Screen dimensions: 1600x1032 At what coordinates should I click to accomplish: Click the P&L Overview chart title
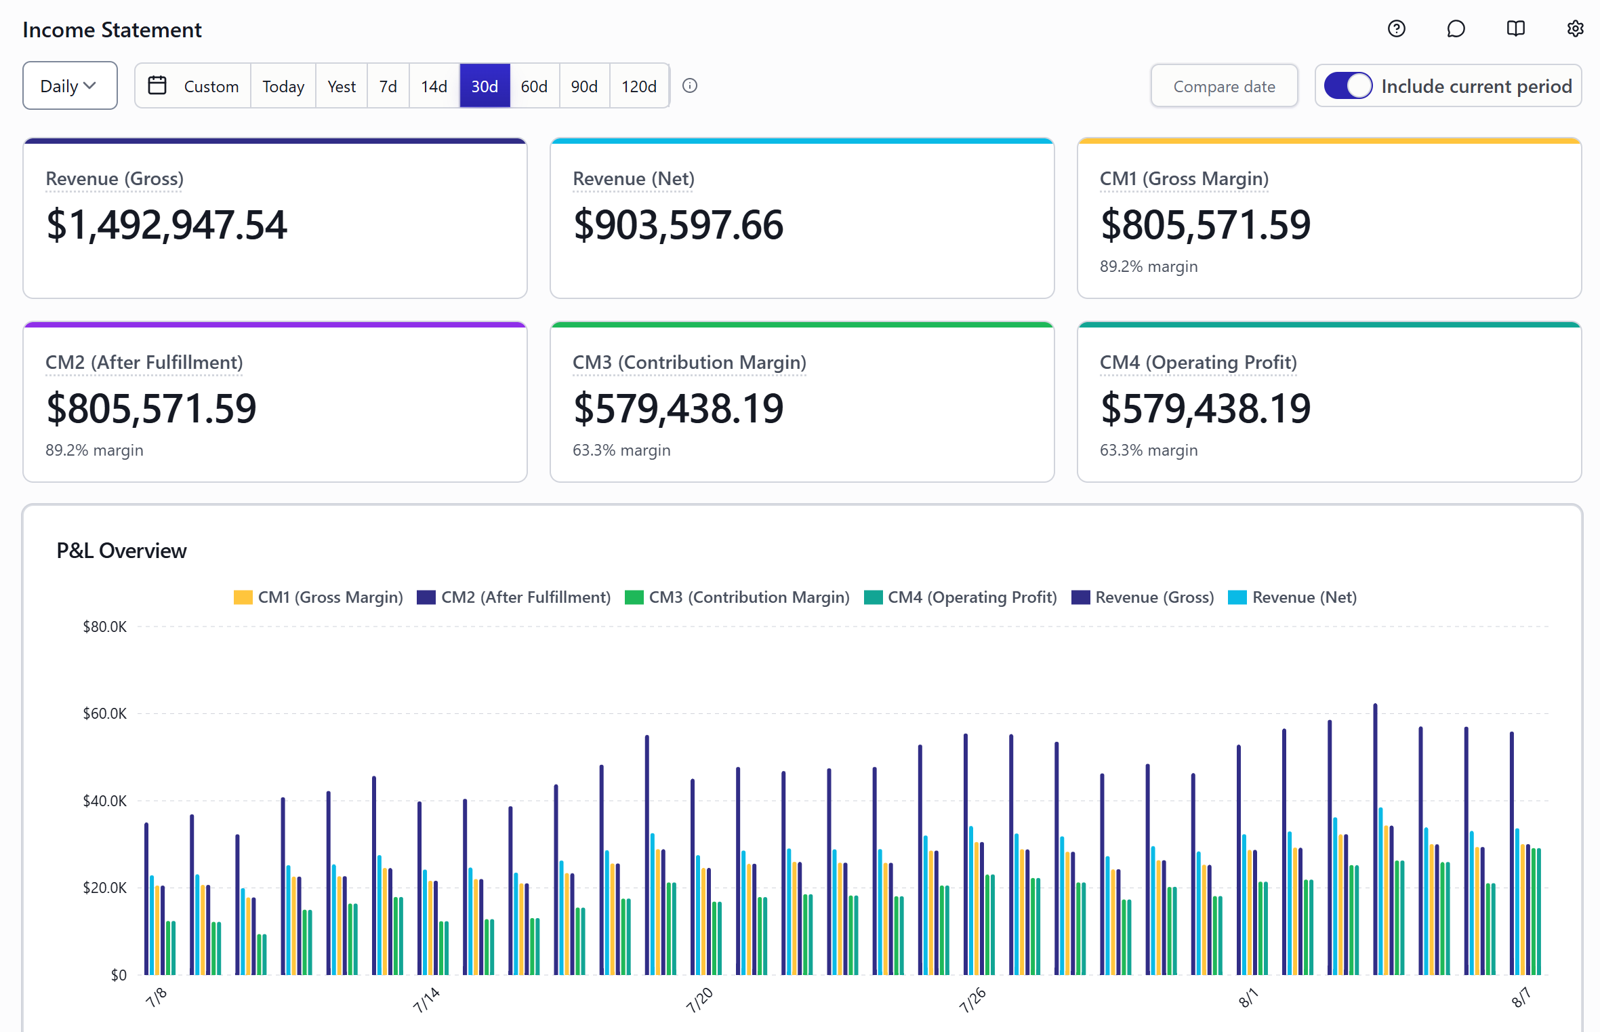point(121,551)
